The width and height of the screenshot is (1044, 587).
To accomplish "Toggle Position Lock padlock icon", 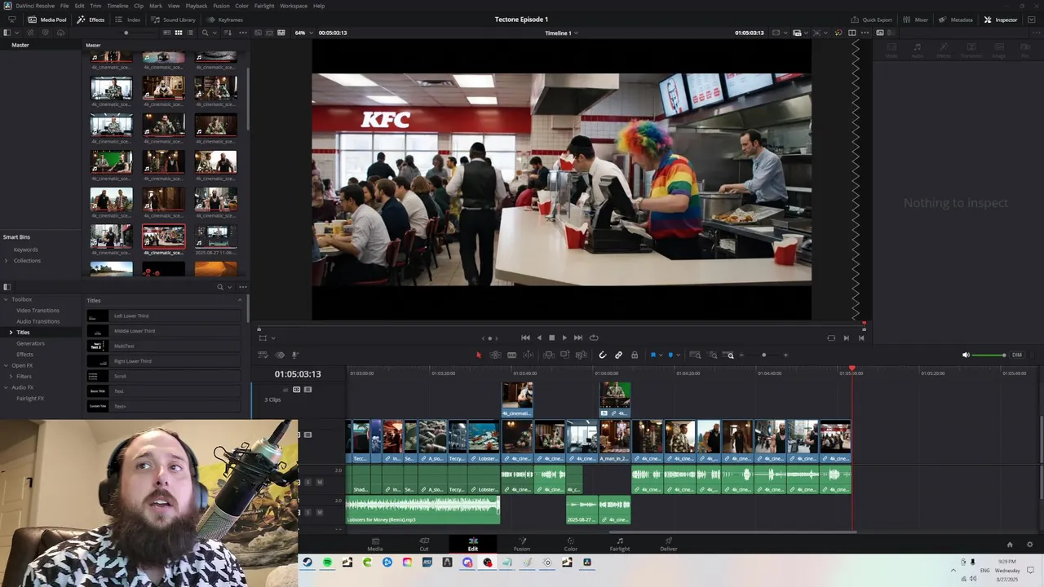I will pyautogui.click(x=635, y=355).
